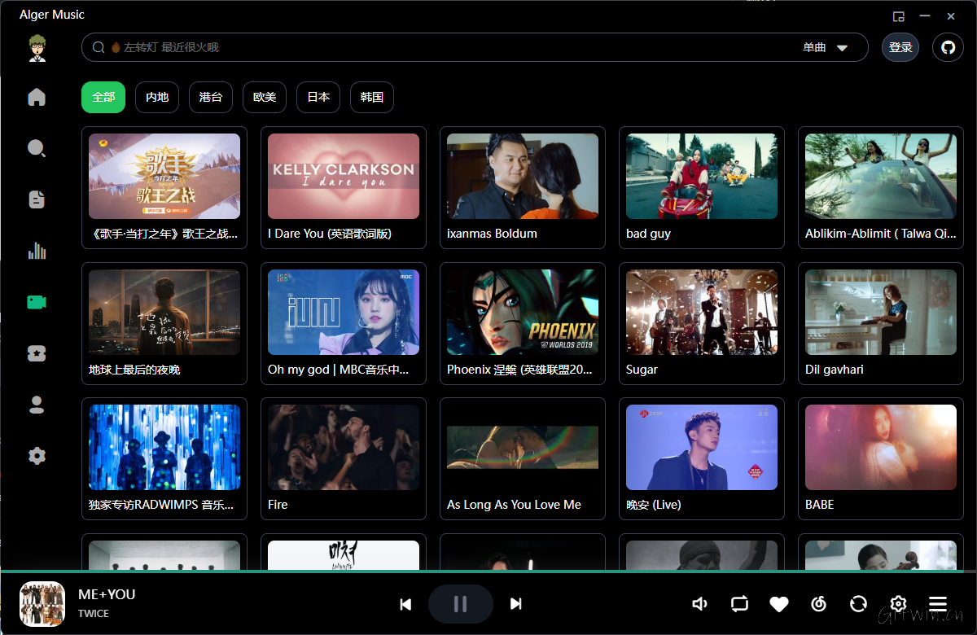The image size is (977, 635).
Task: Click the green video camera sidebar icon
Action: pos(37,302)
